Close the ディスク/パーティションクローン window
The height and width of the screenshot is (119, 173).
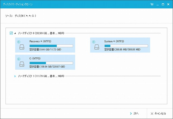pyautogui.click(x=168, y=4)
